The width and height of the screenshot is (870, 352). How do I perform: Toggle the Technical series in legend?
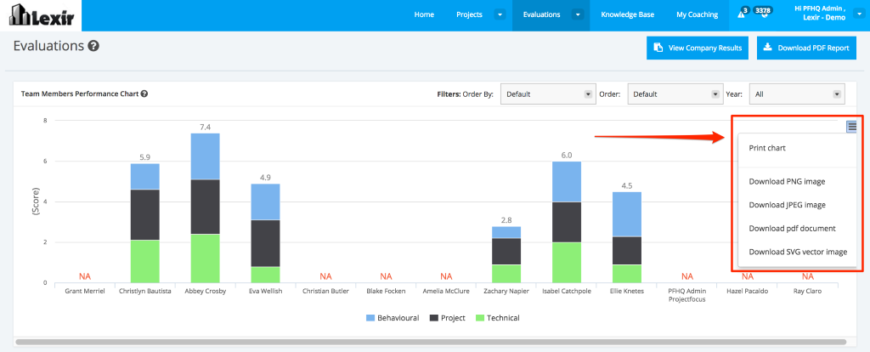coord(498,318)
